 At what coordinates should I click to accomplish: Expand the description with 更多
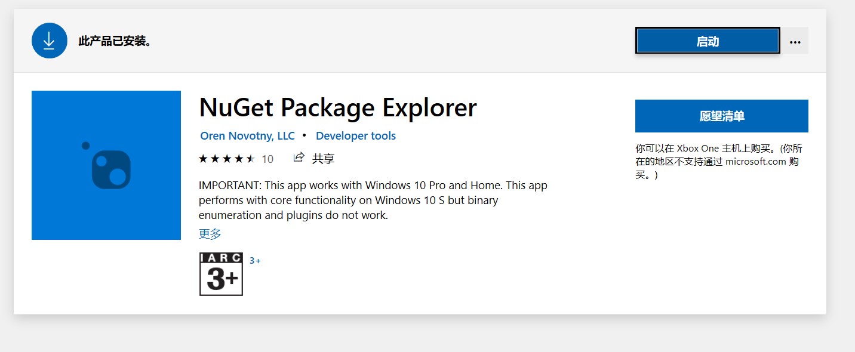(210, 234)
